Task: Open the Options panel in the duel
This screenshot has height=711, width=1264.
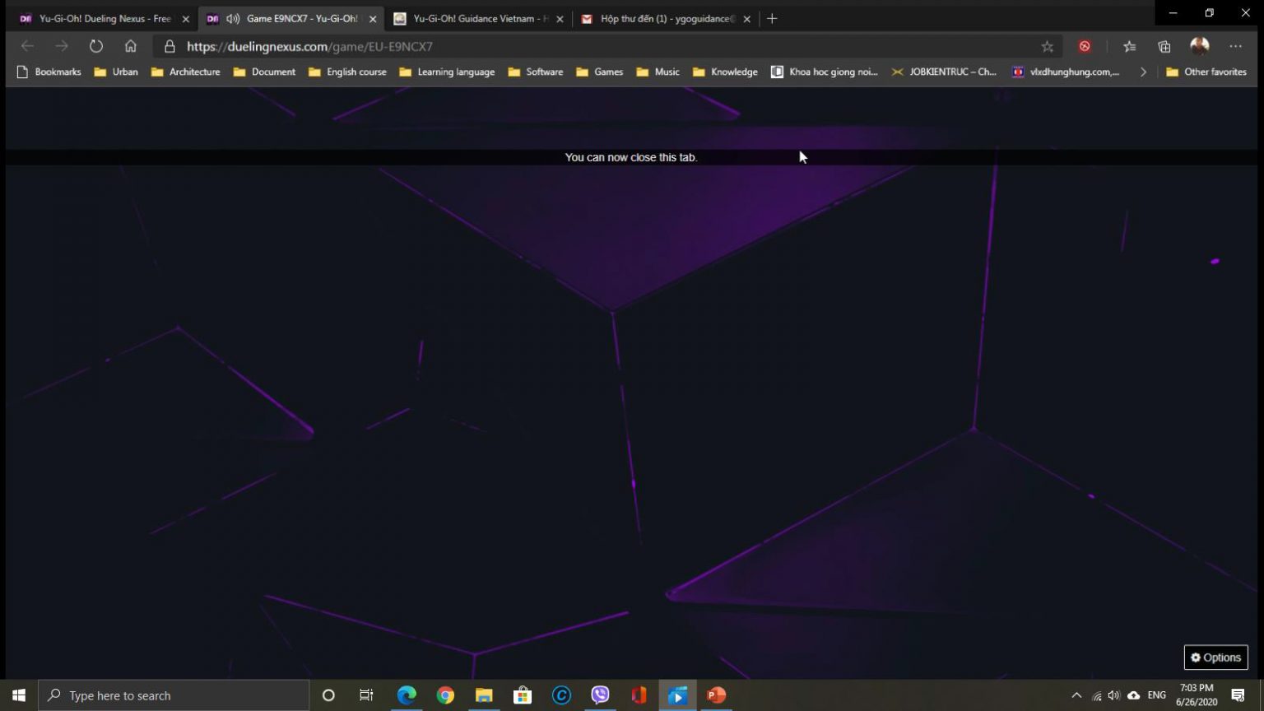Action: (x=1215, y=657)
